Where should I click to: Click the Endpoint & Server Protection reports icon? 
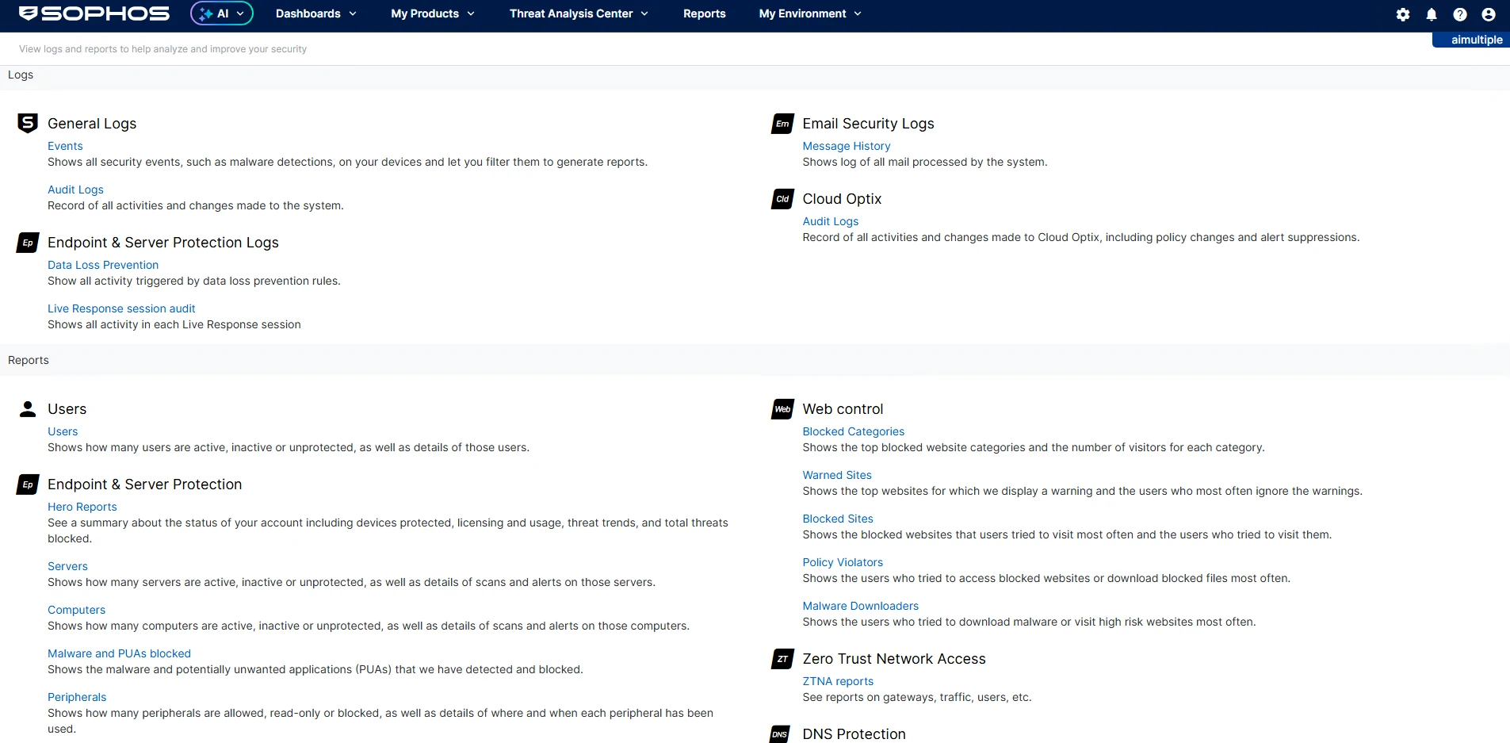coord(28,484)
